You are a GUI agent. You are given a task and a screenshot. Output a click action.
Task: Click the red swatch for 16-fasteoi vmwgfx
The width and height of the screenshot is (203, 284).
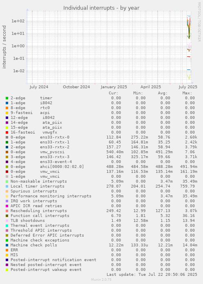coord(7,132)
